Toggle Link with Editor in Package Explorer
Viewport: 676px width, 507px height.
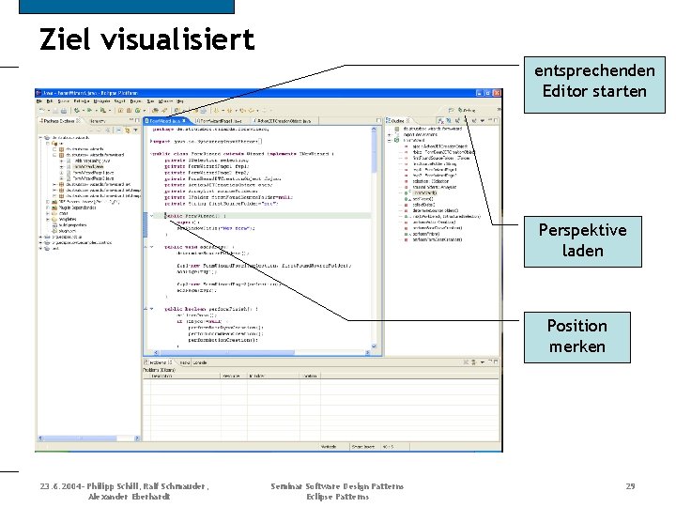[x=127, y=131]
